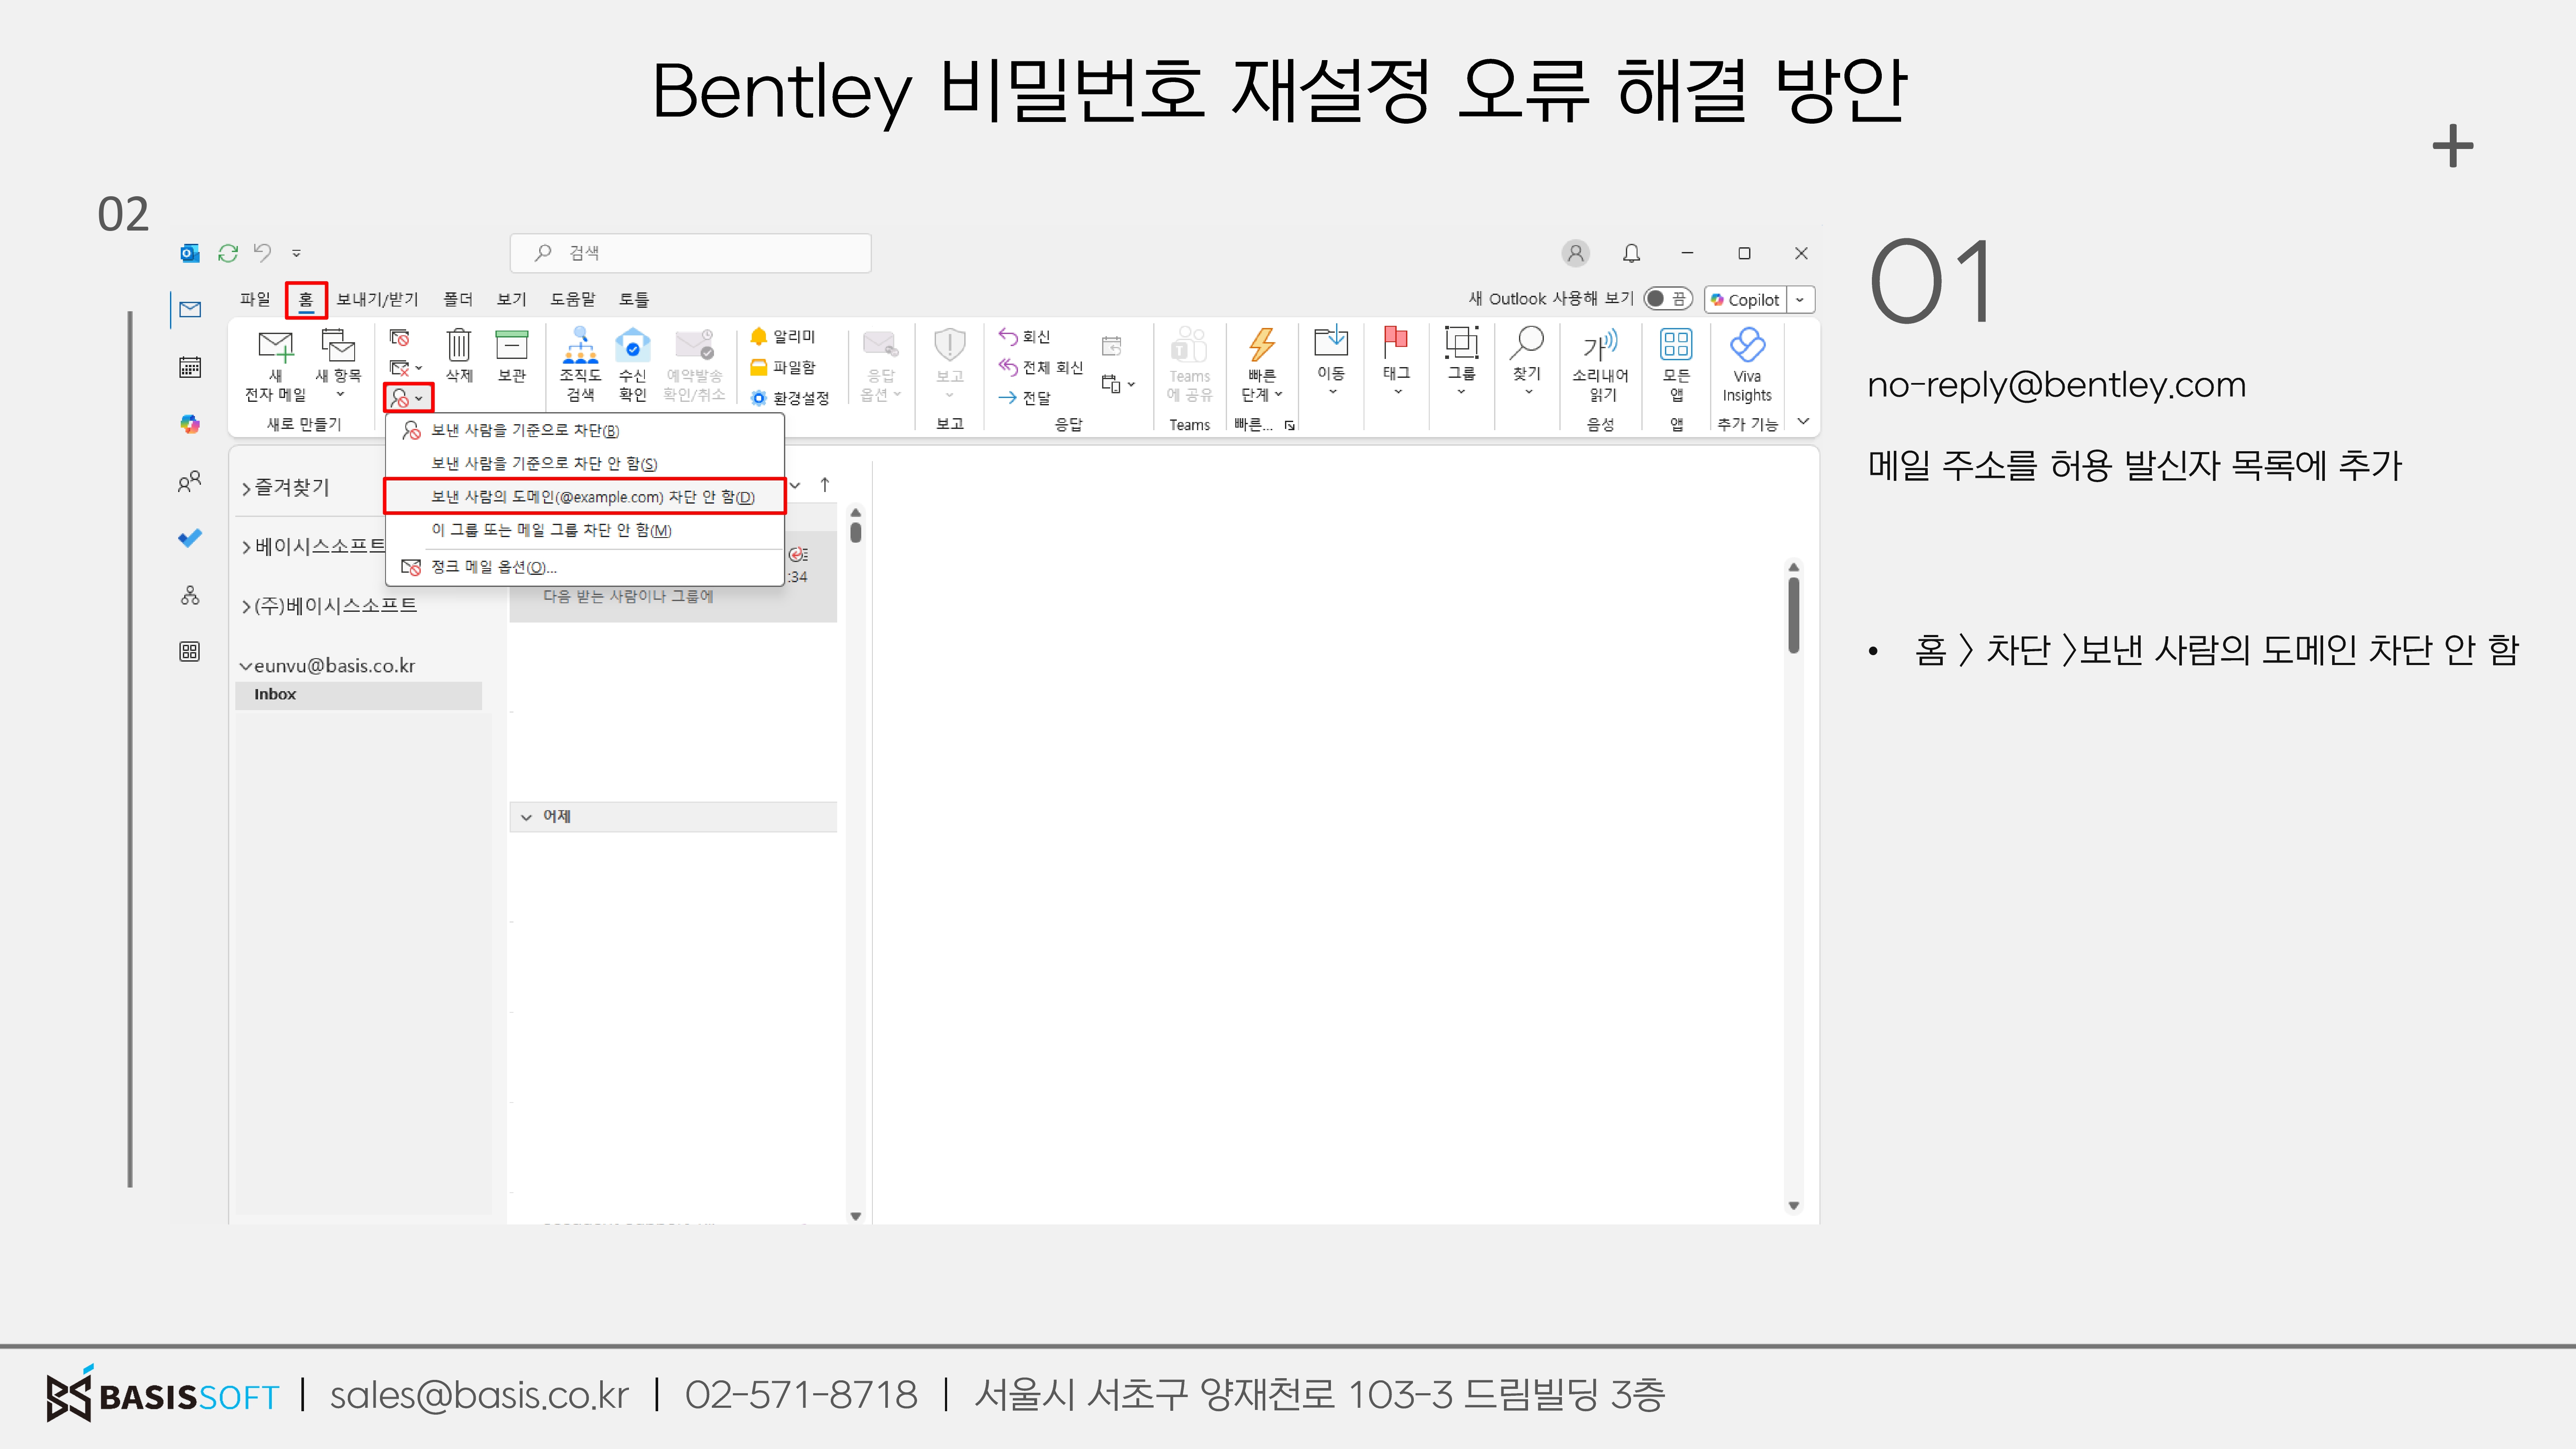Collapse the eunvu@basis.co.kr account tree
The height and width of the screenshot is (1449, 2576).
245,666
